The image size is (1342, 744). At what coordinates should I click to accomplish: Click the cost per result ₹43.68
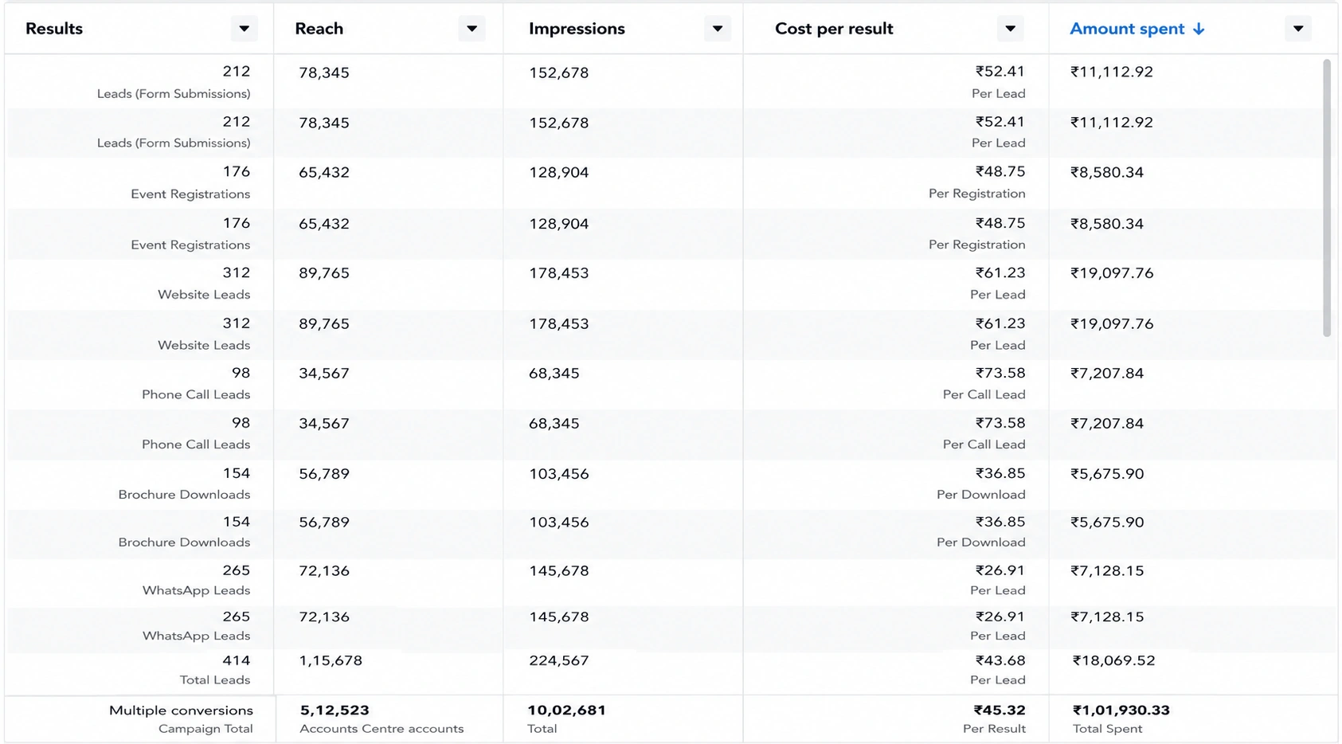click(x=1000, y=660)
